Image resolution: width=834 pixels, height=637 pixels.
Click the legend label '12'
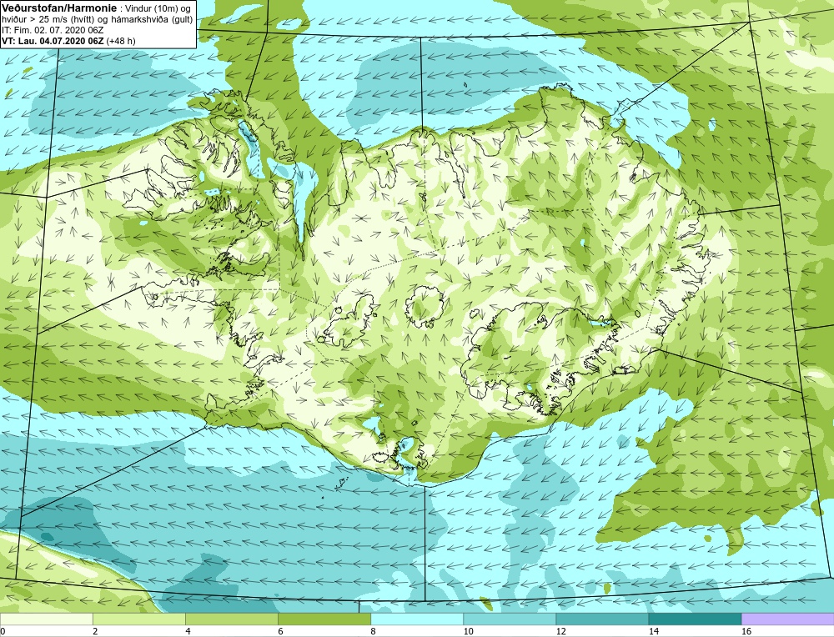pos(560,631)
